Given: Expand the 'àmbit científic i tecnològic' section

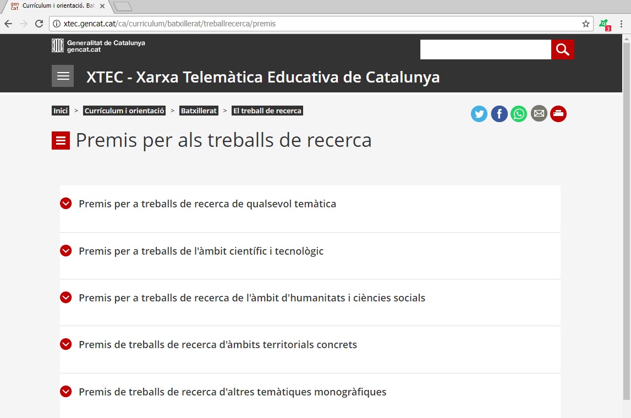Looking at the screenshot, I should (201, 251).
